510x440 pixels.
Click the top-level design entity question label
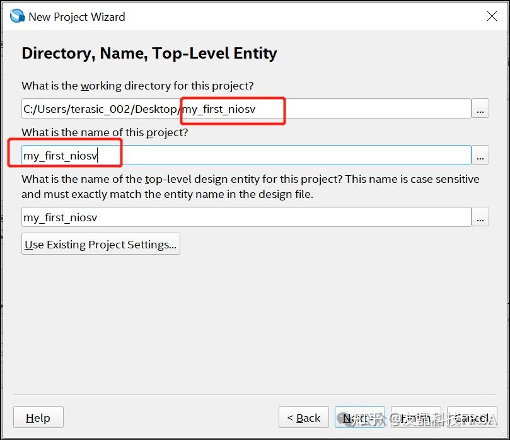coord(250,187)
